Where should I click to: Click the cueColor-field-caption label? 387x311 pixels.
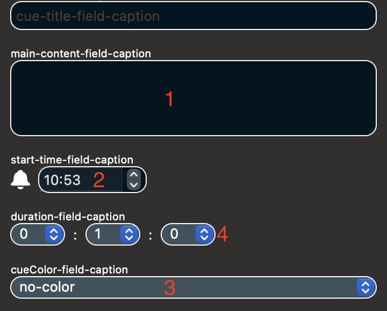point(69,269)
